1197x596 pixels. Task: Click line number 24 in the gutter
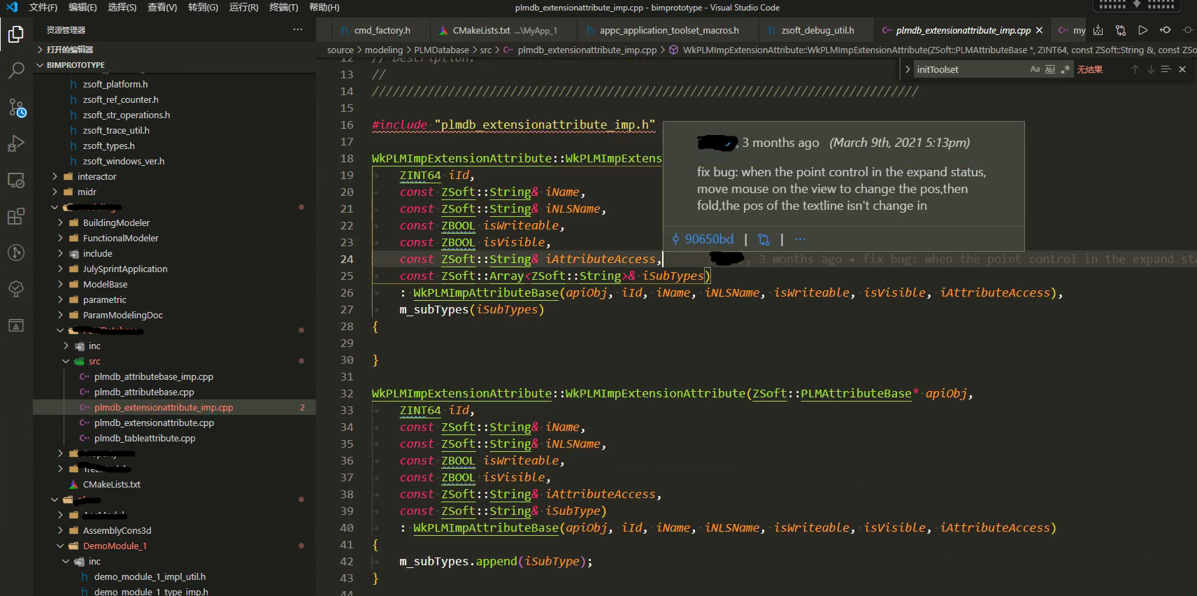point(347,259)
